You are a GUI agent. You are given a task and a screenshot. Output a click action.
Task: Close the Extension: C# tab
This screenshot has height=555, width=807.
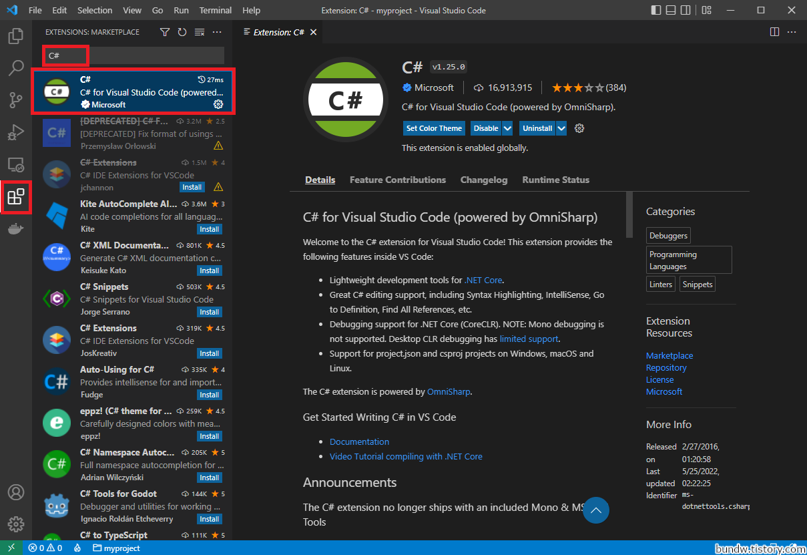pyautogui.click(x=314, y=32)
